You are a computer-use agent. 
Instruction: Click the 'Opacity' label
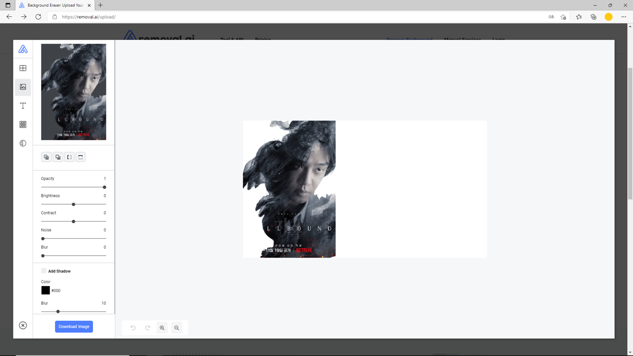[47, 178]
